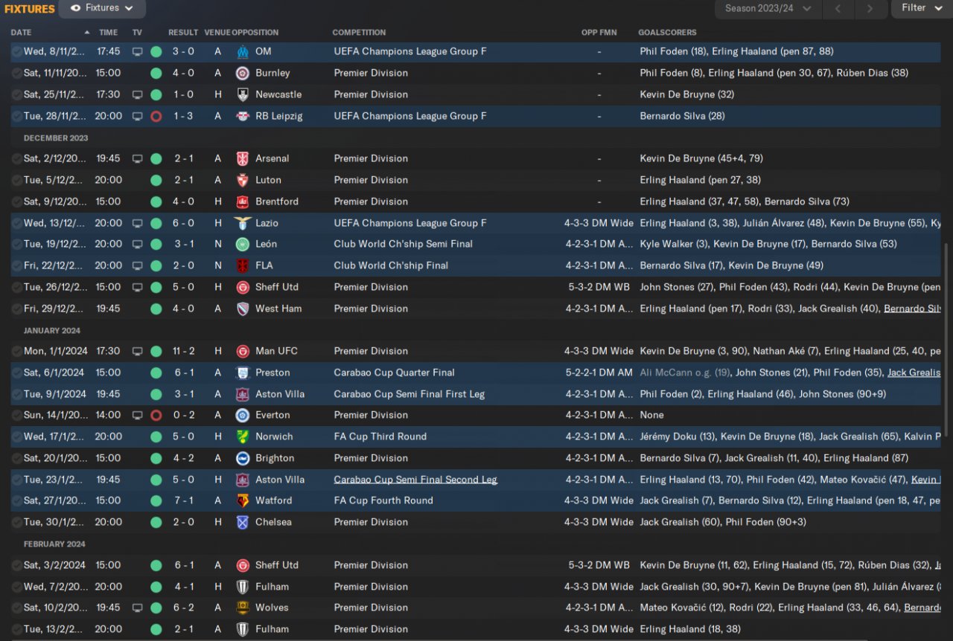Open the León club crest
The image size is (953, 641).
click(242, 244)
